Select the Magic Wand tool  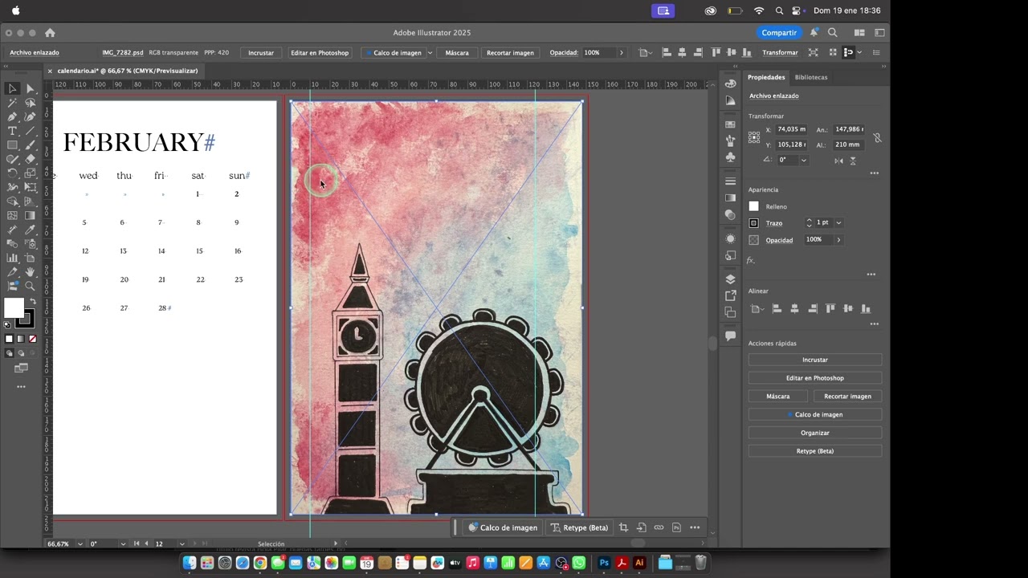coord(12,102)
